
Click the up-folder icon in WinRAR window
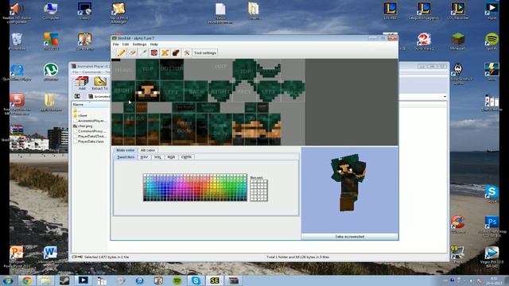point(77,96)
